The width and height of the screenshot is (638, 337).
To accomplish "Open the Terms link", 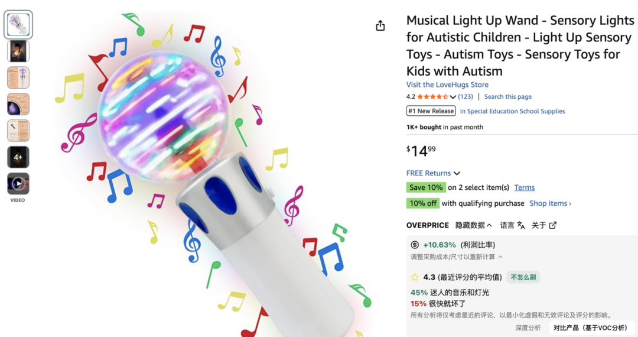I will pyautogui.click(x=524, y=187).
